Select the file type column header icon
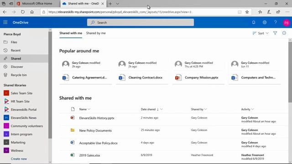 click(x=73, y=109)
